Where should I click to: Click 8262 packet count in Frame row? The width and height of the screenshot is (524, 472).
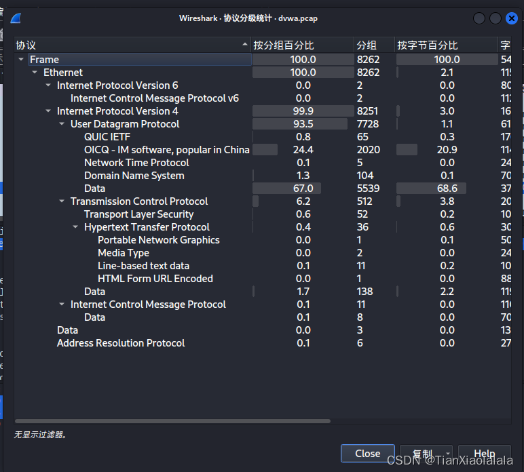[x=368, y=60]
